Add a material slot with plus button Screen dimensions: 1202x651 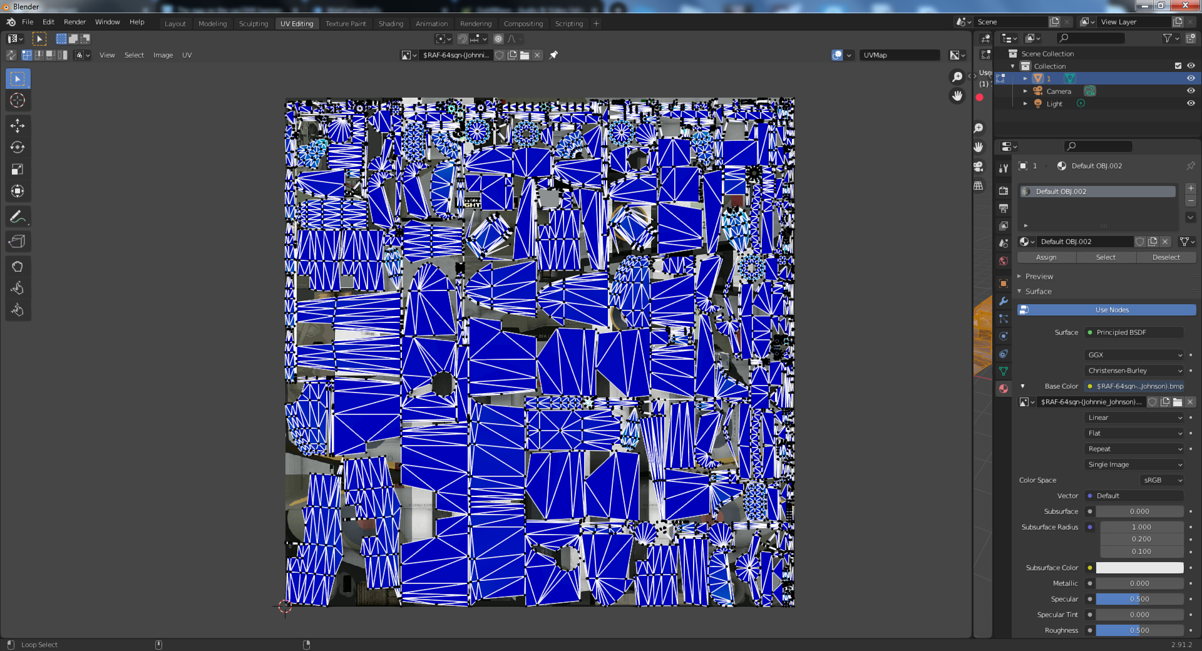point(1191,189)
